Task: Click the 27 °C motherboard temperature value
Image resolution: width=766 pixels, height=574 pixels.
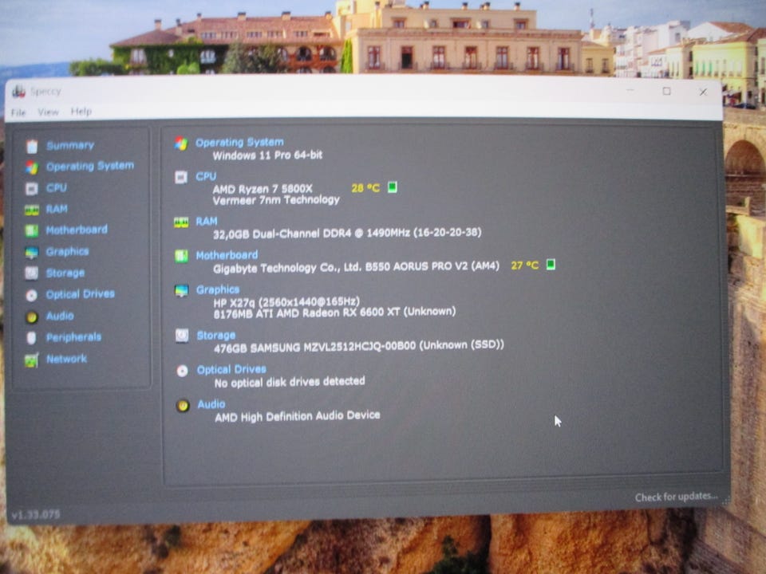Action: pos(525,265)
